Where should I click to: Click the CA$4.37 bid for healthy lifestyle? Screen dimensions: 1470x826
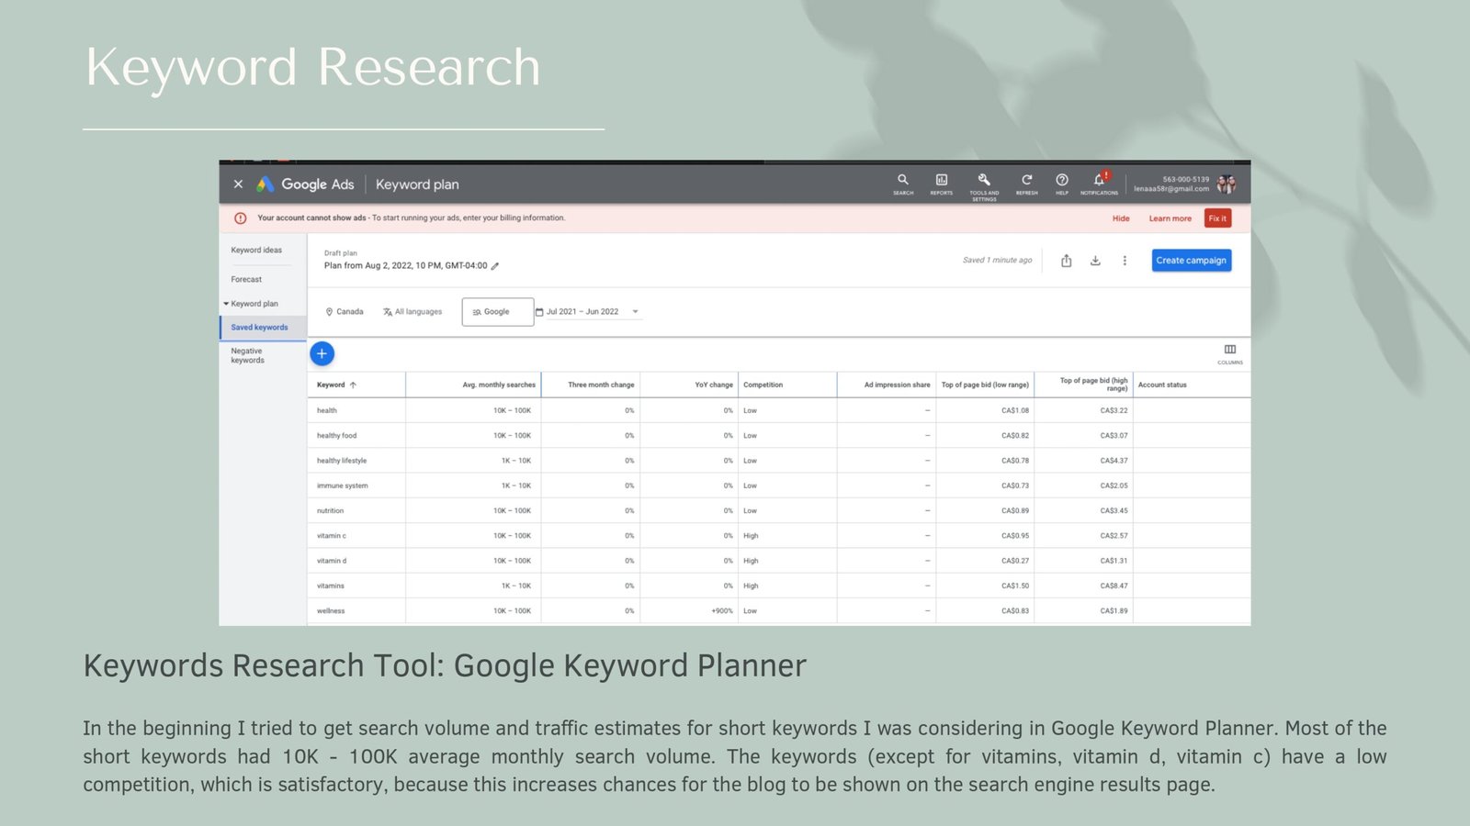[1114, 461]
